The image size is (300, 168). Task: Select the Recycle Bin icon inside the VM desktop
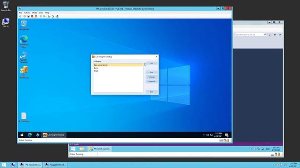[x=24, y=25]
